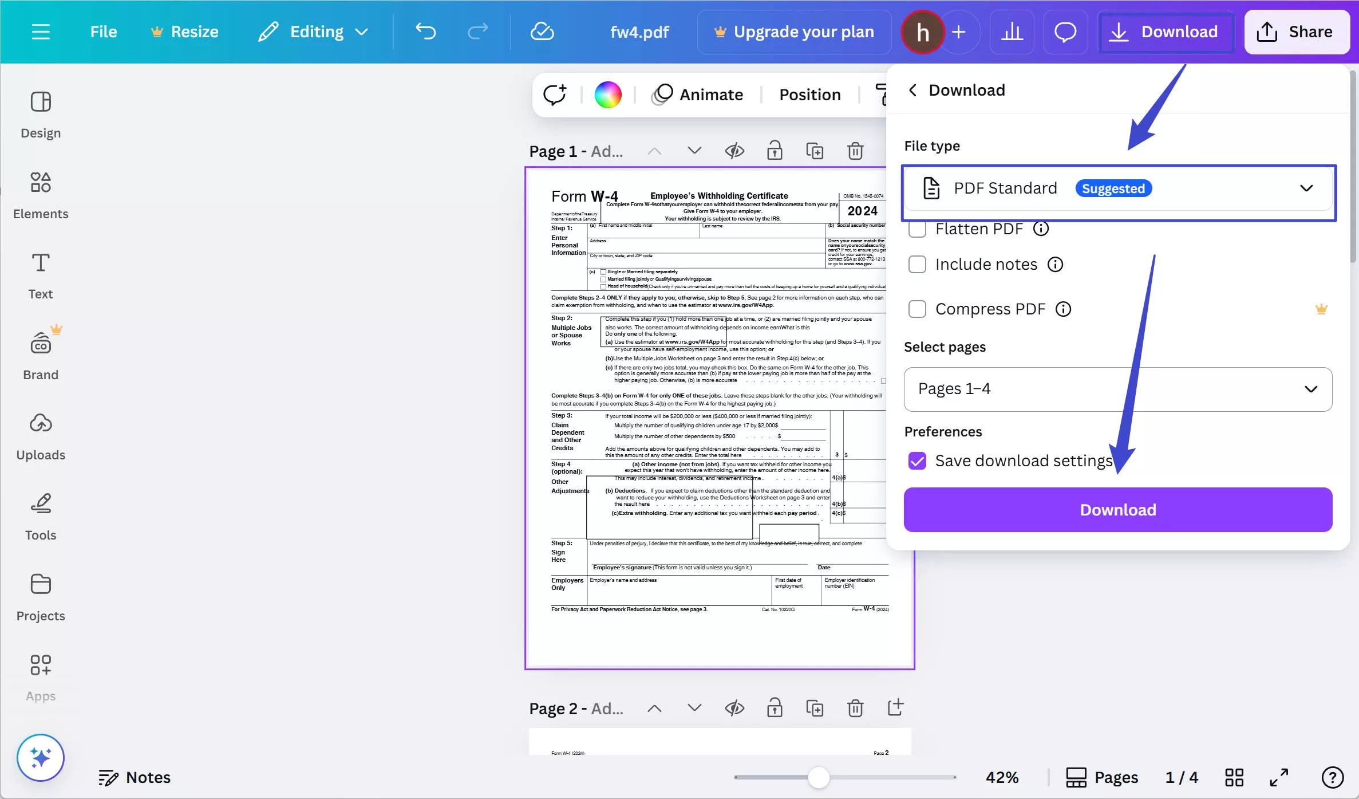Delete Page 2
1359x799 pixels.
[855, 708]
